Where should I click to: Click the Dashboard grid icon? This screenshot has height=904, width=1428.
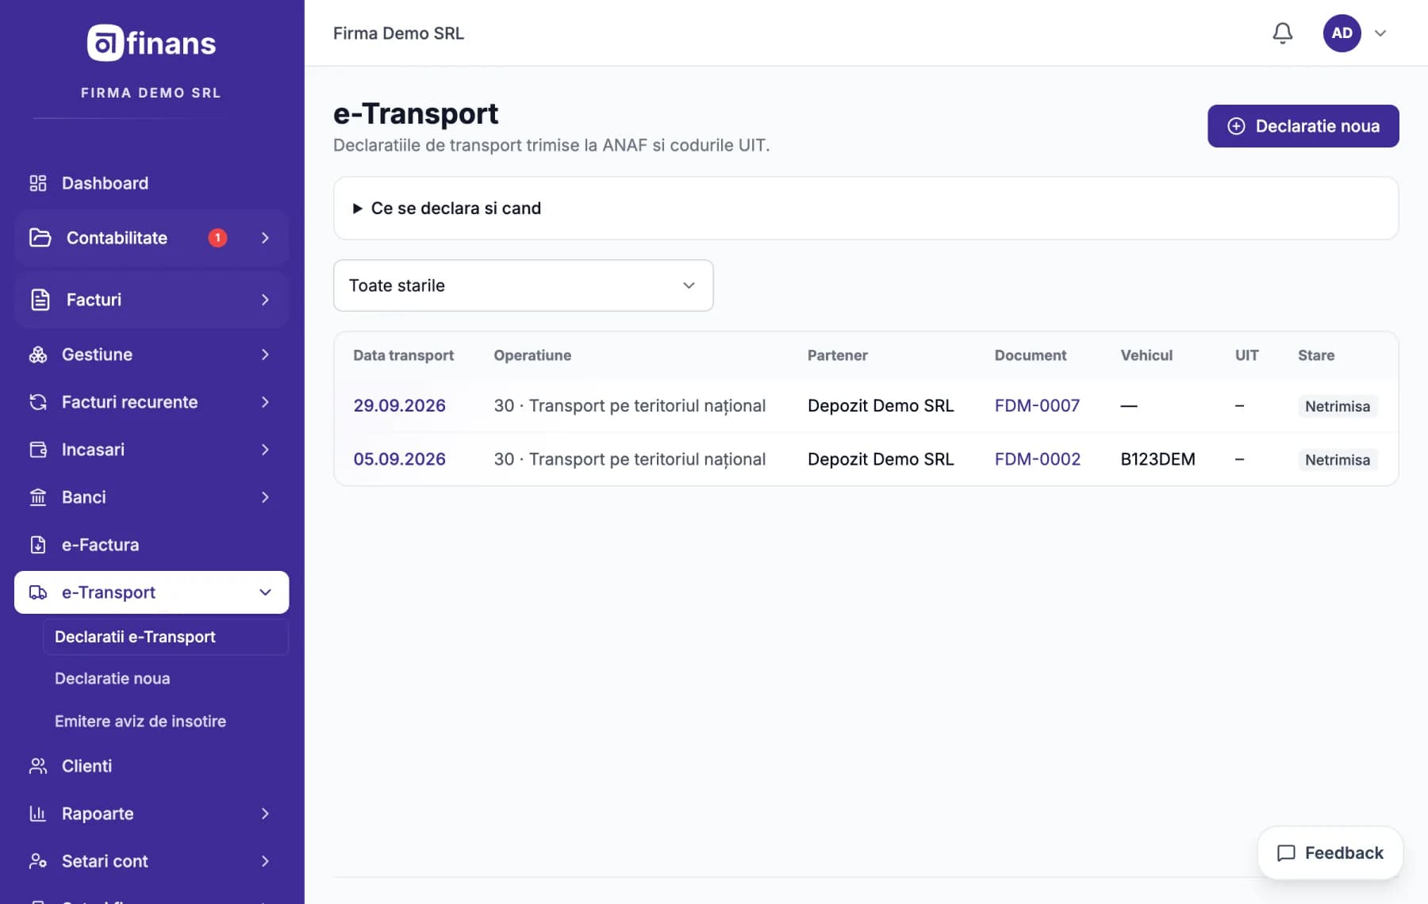(38, 183)
